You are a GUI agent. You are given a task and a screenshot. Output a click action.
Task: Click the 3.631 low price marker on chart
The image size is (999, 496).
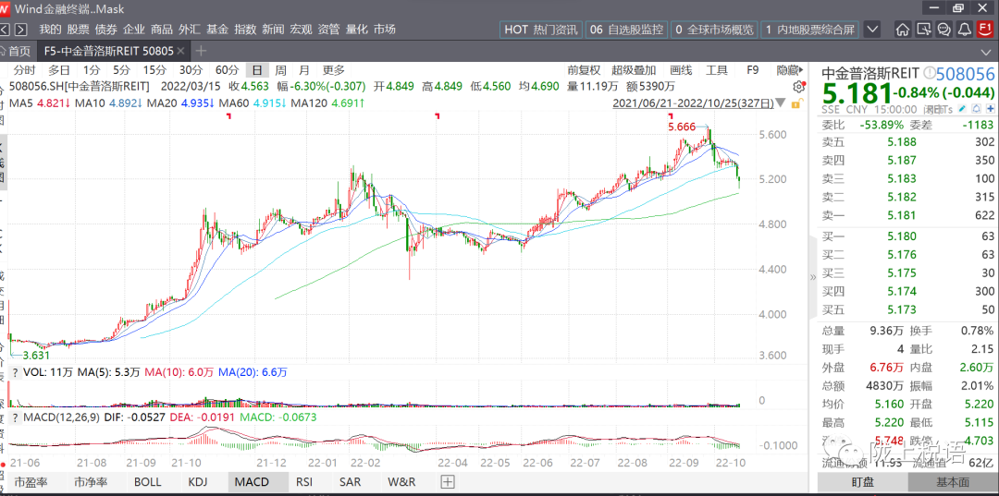[x=36, y=355]
